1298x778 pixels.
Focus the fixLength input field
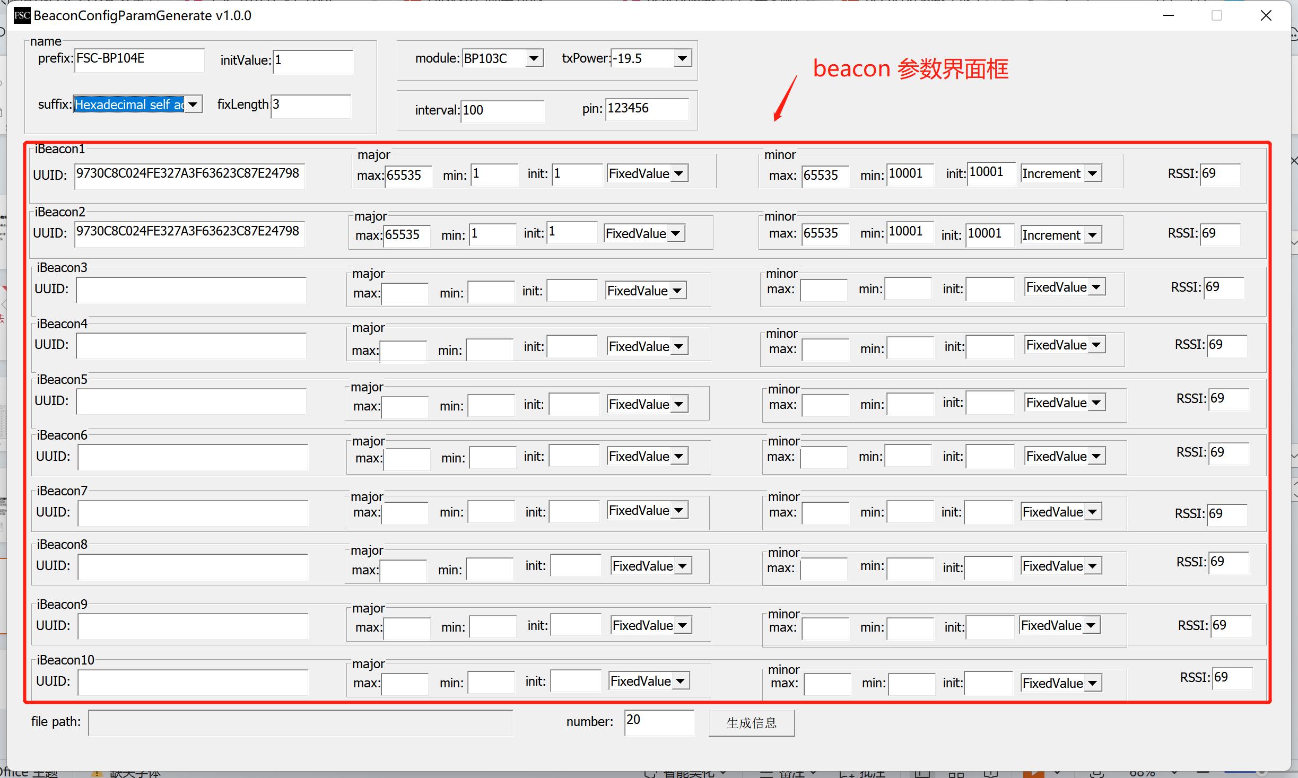click(x=311, y=106)
